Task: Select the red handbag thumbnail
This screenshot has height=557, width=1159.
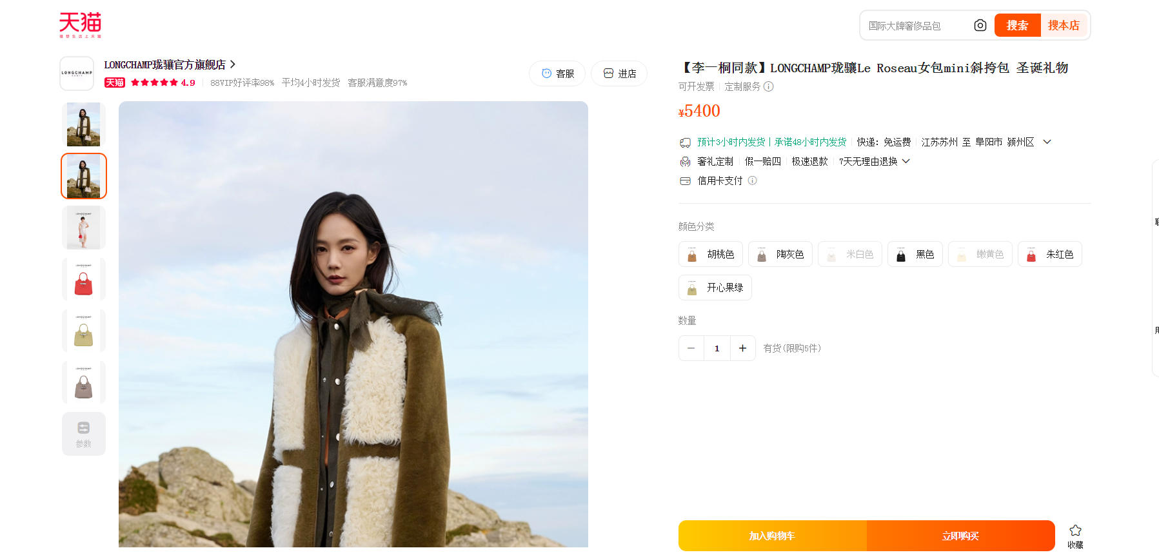Action: tap(84, 279)
